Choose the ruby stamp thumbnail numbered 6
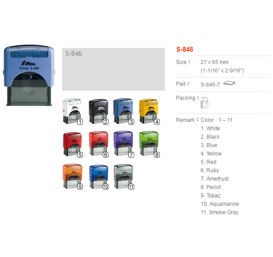 pyautogui.click(x=98, y=144)
